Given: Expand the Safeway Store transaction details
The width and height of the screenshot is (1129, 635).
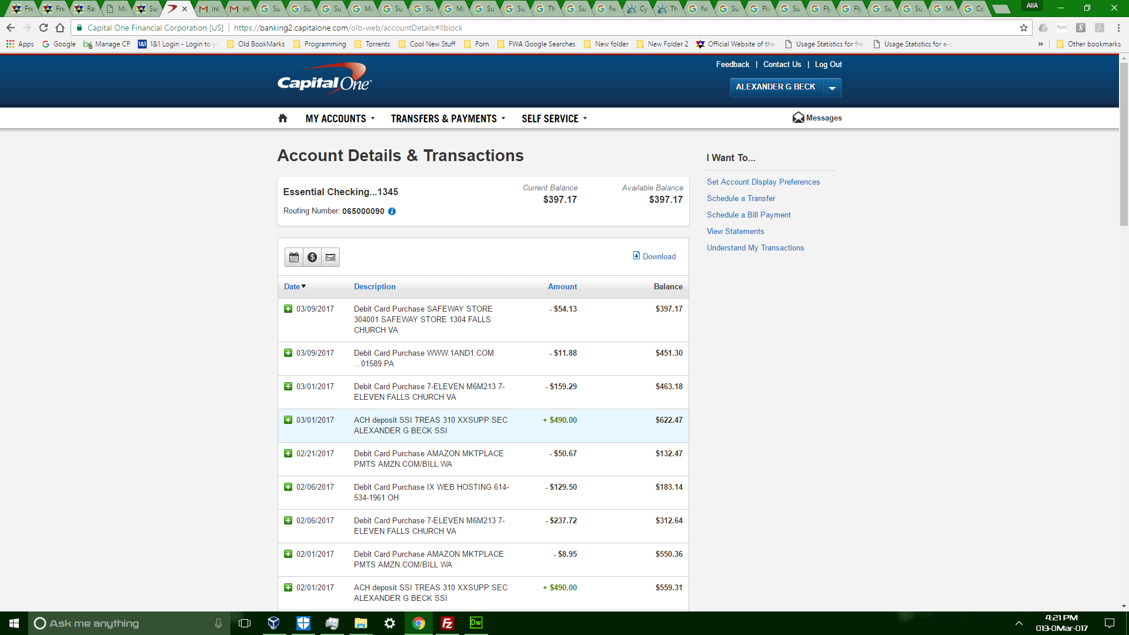Looking at the screenshot, I should [x=288, y=309].
